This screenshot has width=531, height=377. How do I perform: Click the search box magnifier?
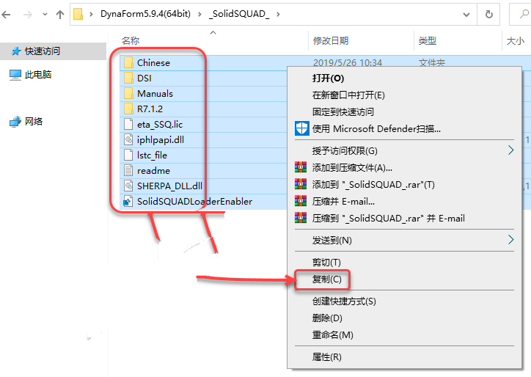point(524,14)
